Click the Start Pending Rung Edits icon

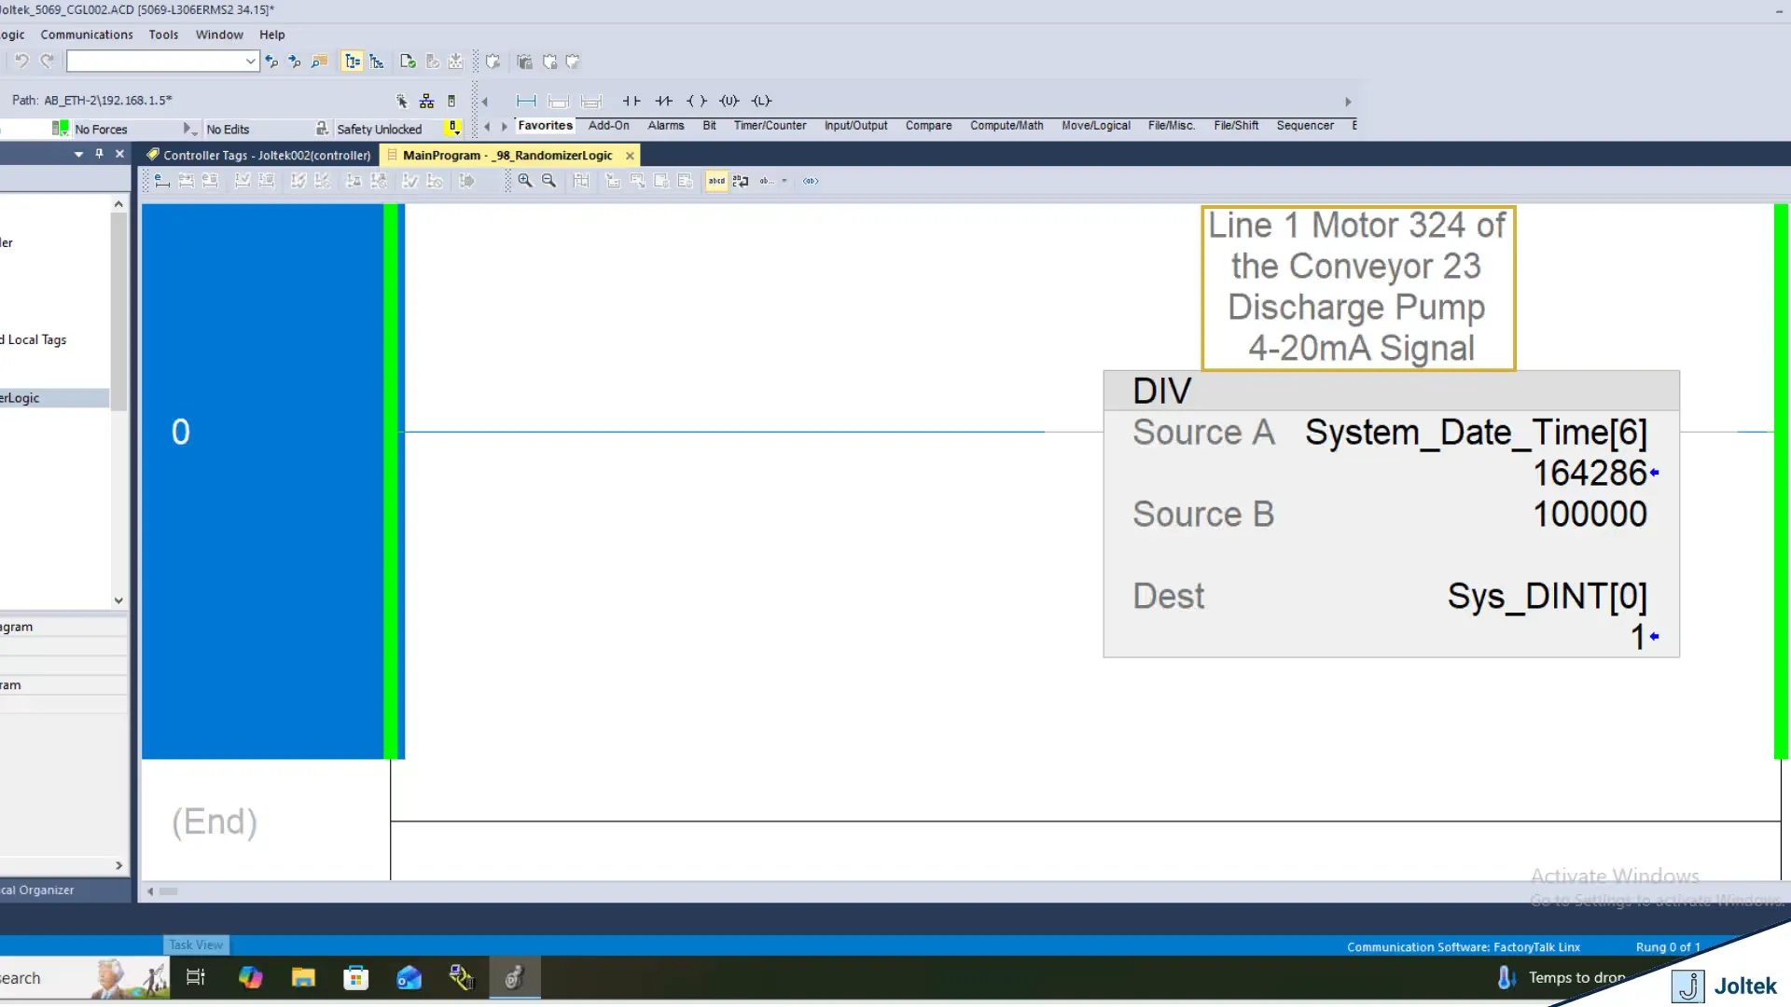click(x=161, y=181)
